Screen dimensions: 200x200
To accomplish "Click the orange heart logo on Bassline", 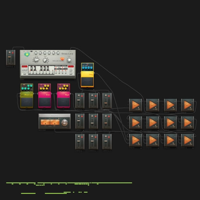I will [62, 59].
